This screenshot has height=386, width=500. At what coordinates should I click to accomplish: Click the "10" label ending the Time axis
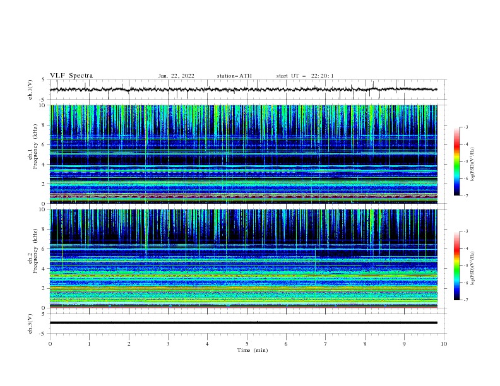pyautogui.click(x=444, y=344)
